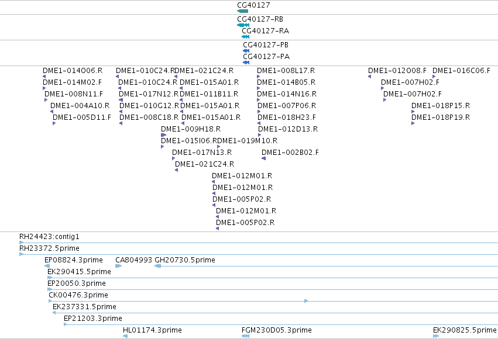Click the DME1-010G12.R feature label

point(149,106)
